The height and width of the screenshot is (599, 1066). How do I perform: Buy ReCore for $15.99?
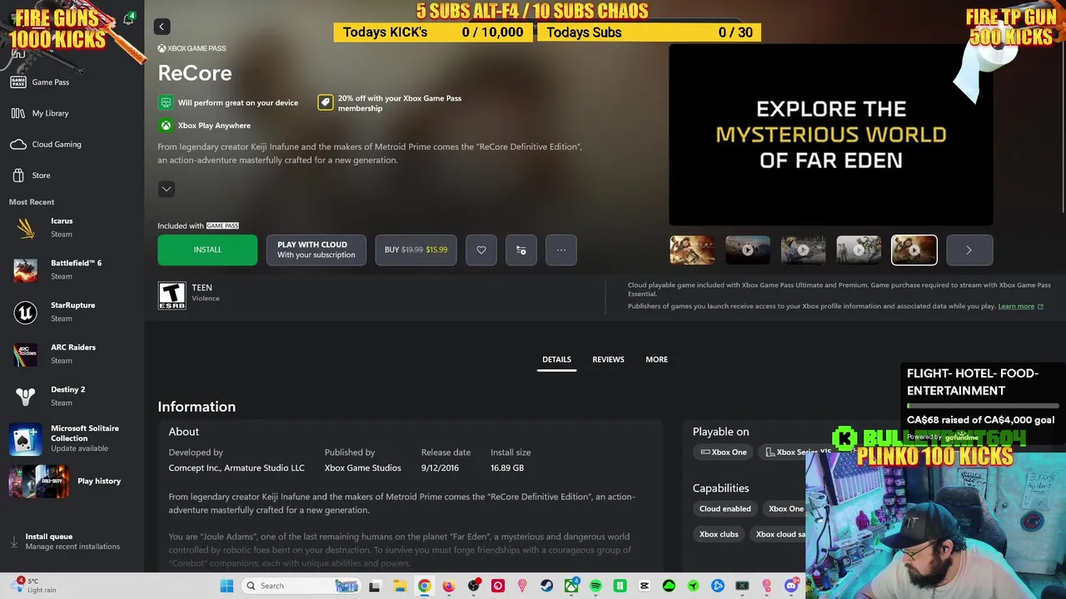tap(416, 250)
